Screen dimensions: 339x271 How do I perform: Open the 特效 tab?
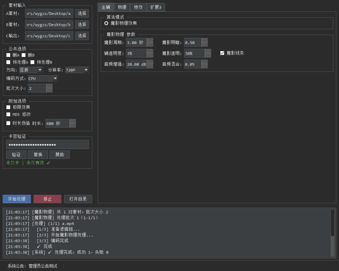click(138, 7)
